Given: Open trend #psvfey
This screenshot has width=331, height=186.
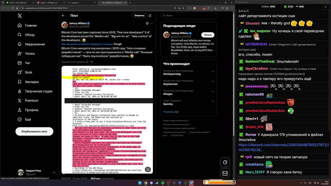Looking at the screenshot, I should [x=168, y=104].
